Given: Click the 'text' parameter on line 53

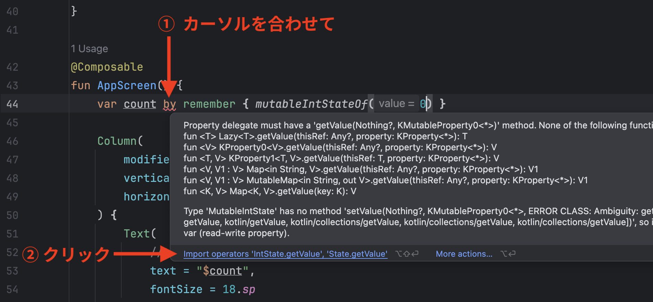Looking at the screenshot, I should click(x=163, y=271).
